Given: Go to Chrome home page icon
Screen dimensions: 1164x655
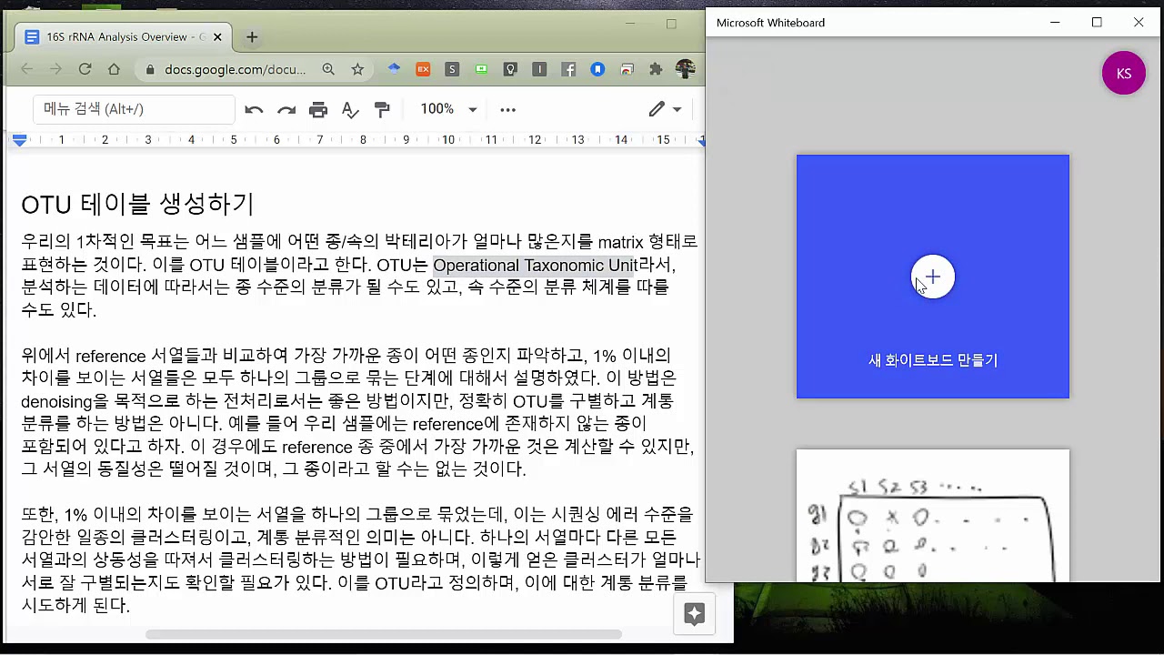Looking at the screenshot, I should pos(114,69).
